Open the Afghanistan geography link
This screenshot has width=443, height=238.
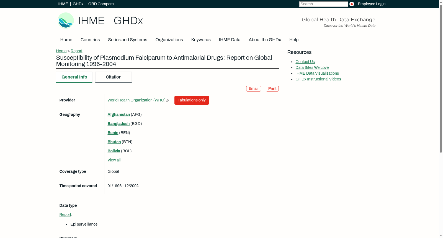click(x=119, y=114)
